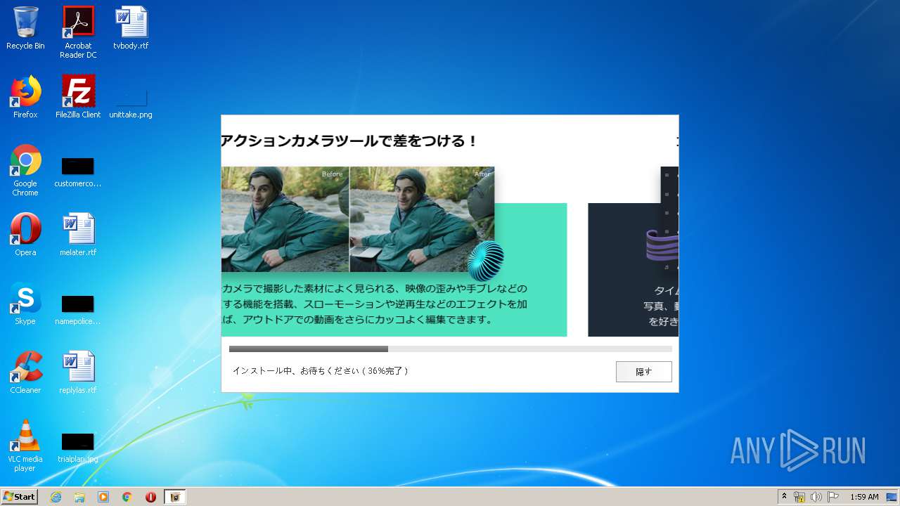Open the Opera taskbar icon
The image size is (900, 506).
(150, 497)
